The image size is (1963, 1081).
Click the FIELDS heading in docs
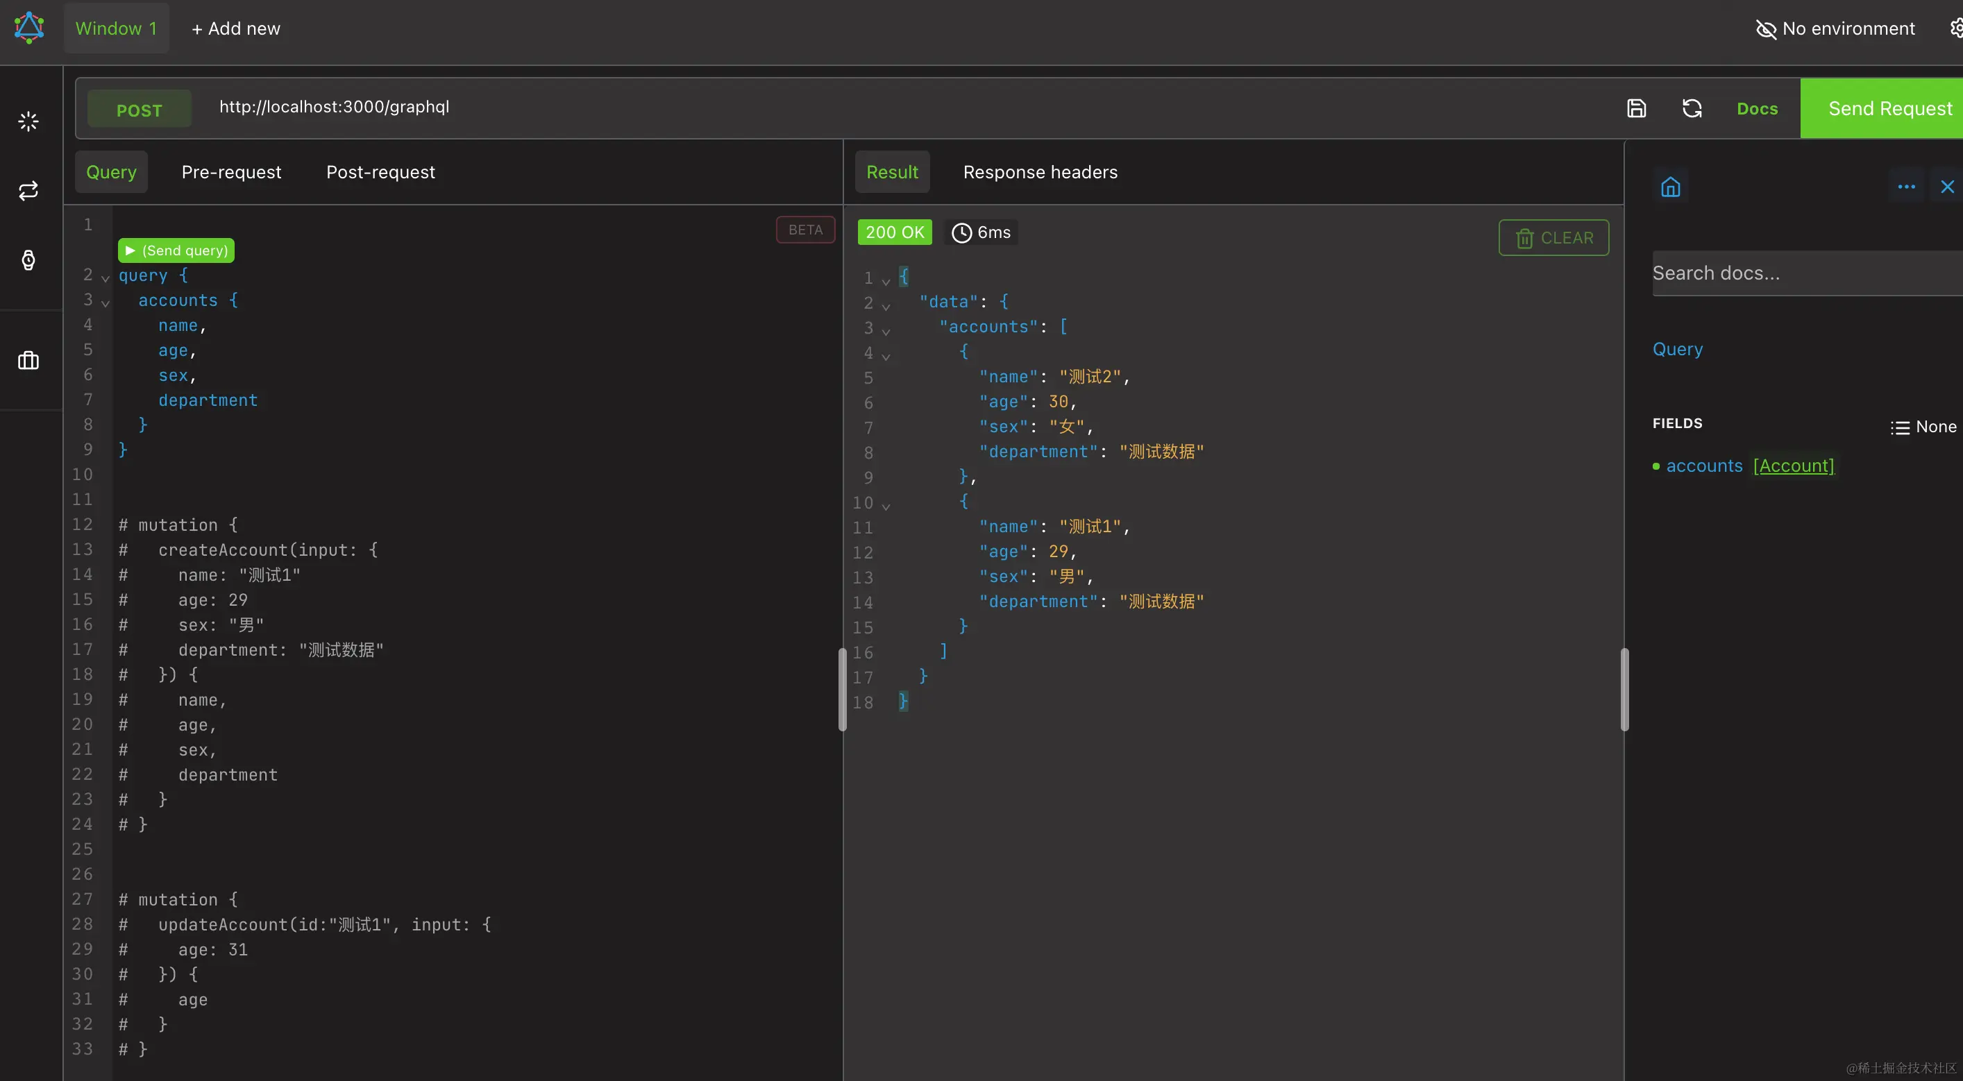click(1677, 423)
